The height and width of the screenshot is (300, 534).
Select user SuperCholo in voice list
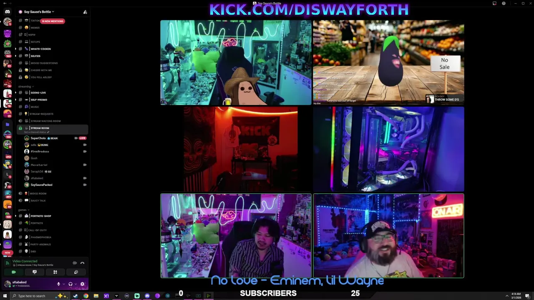click(x=55, y=138)
